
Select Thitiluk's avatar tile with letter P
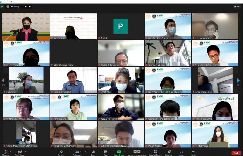[x=121, y=26]
